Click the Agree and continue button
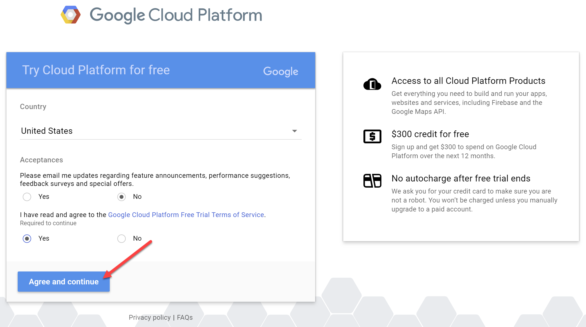This screenshot has width=586, height=327. (x=64, y=282)
